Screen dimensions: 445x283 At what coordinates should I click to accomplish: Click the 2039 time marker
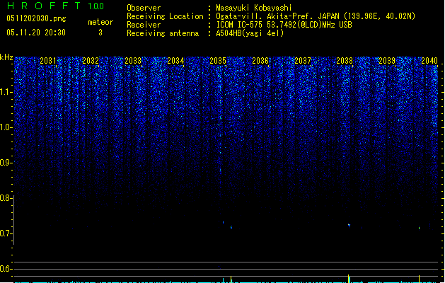(x=387, y=61)
